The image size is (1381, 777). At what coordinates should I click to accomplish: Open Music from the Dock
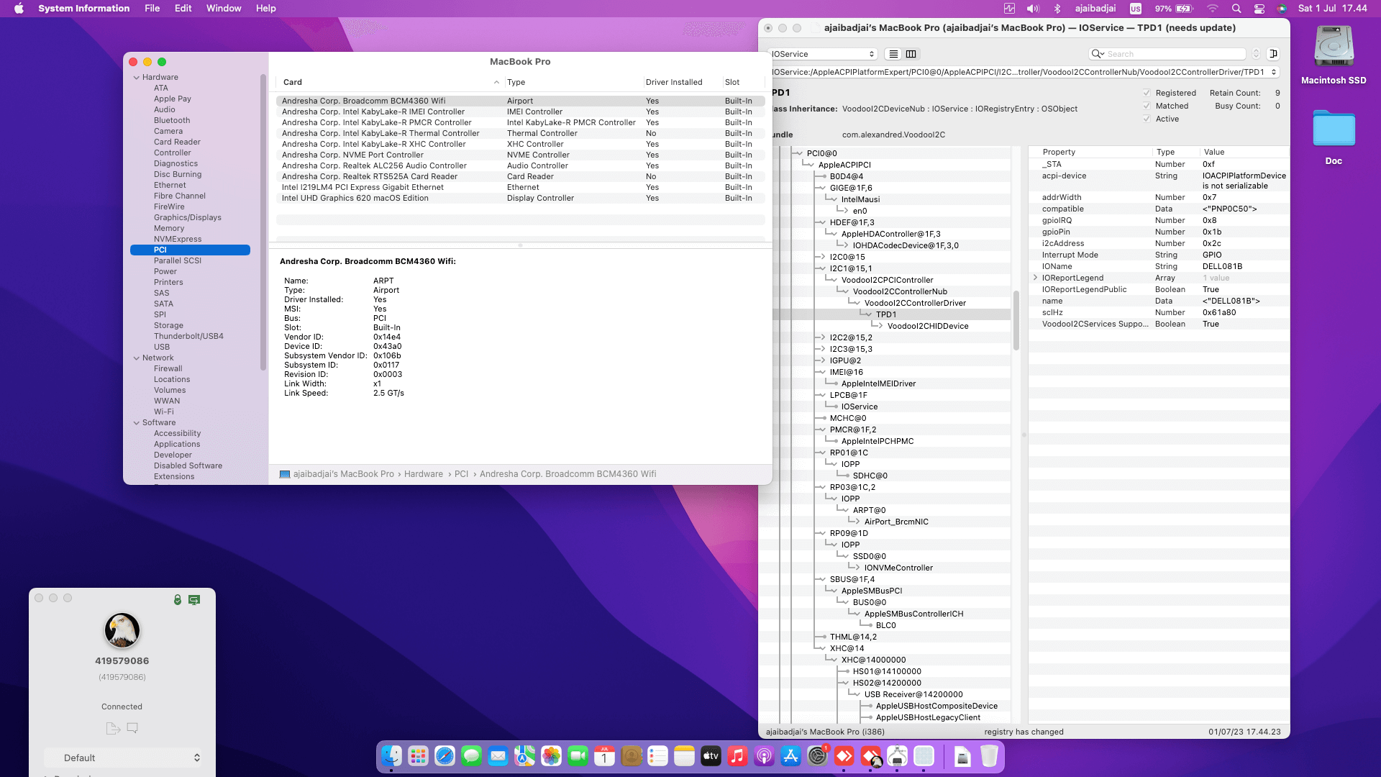point(737,756)
